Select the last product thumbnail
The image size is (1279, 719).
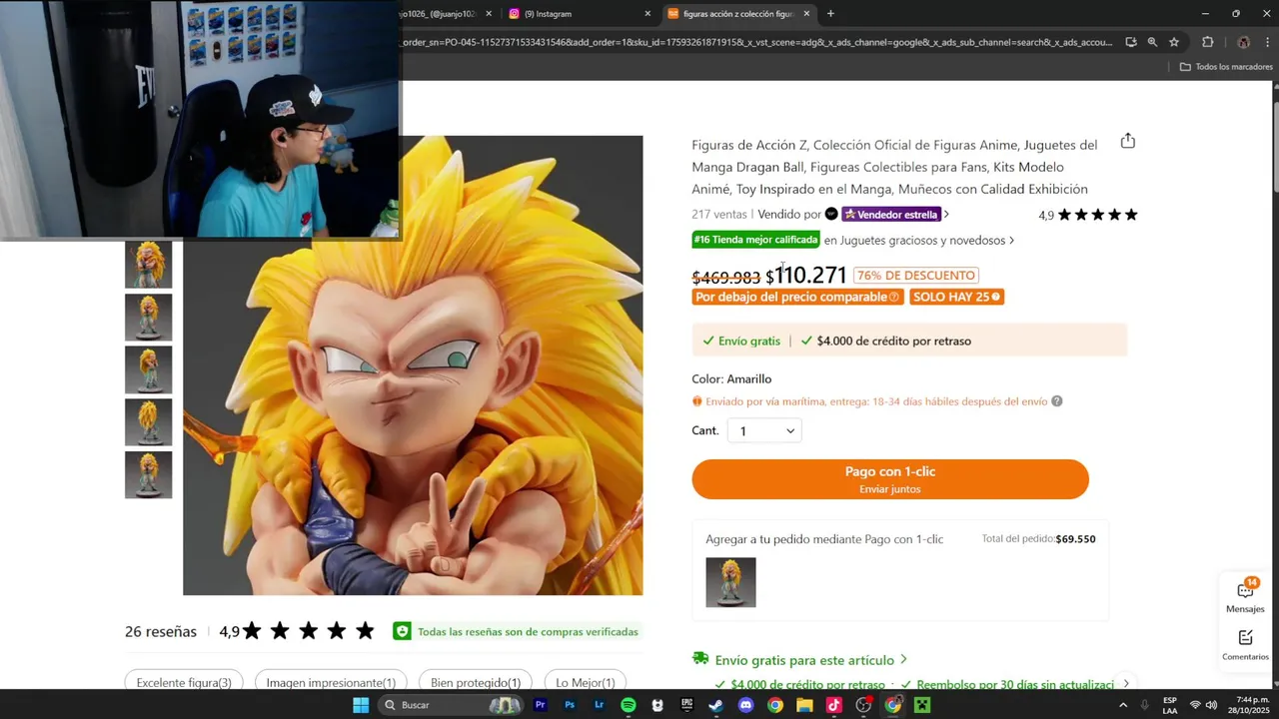tap(148, 475)
